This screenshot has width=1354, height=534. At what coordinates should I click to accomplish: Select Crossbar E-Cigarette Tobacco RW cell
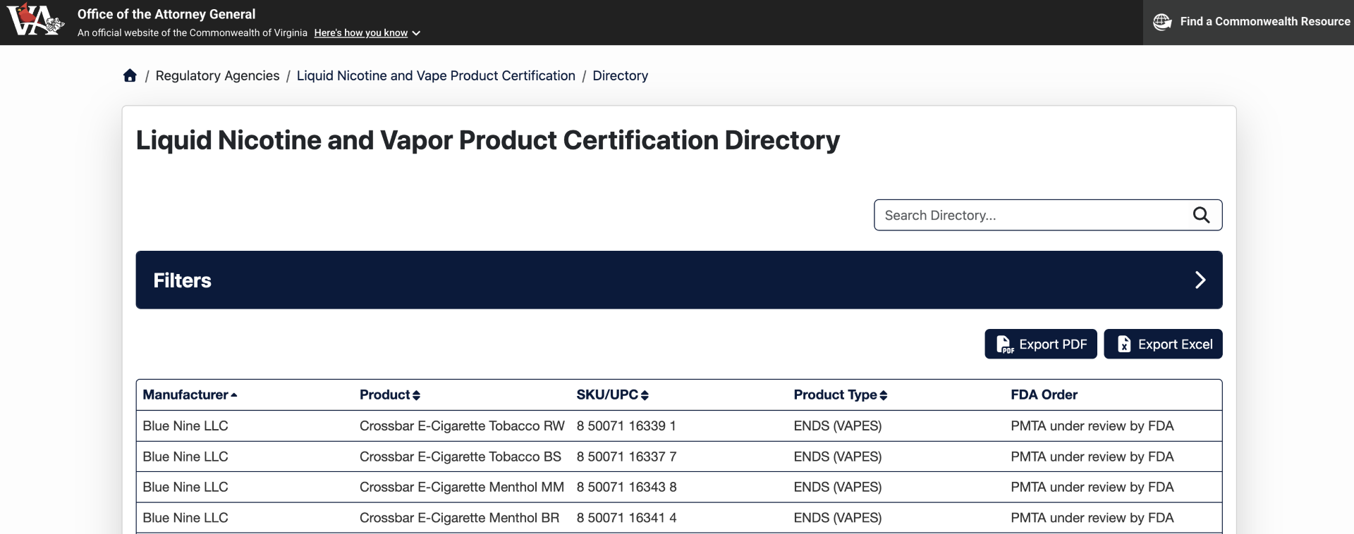462,426
